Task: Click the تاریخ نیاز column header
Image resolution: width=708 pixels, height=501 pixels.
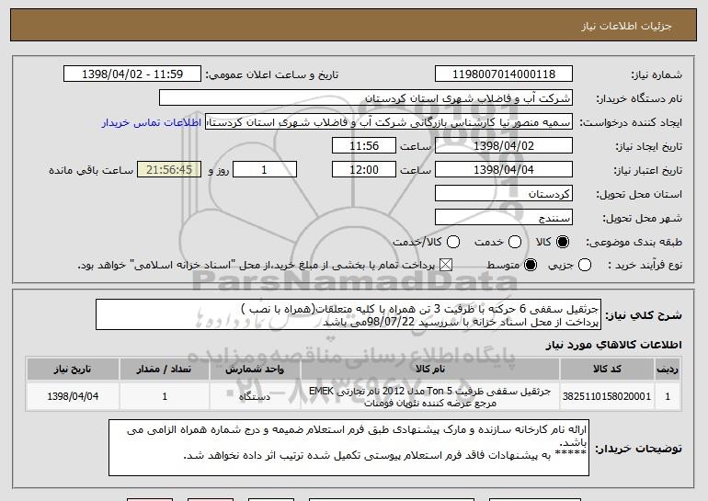Action: click(x=73, y=370)
